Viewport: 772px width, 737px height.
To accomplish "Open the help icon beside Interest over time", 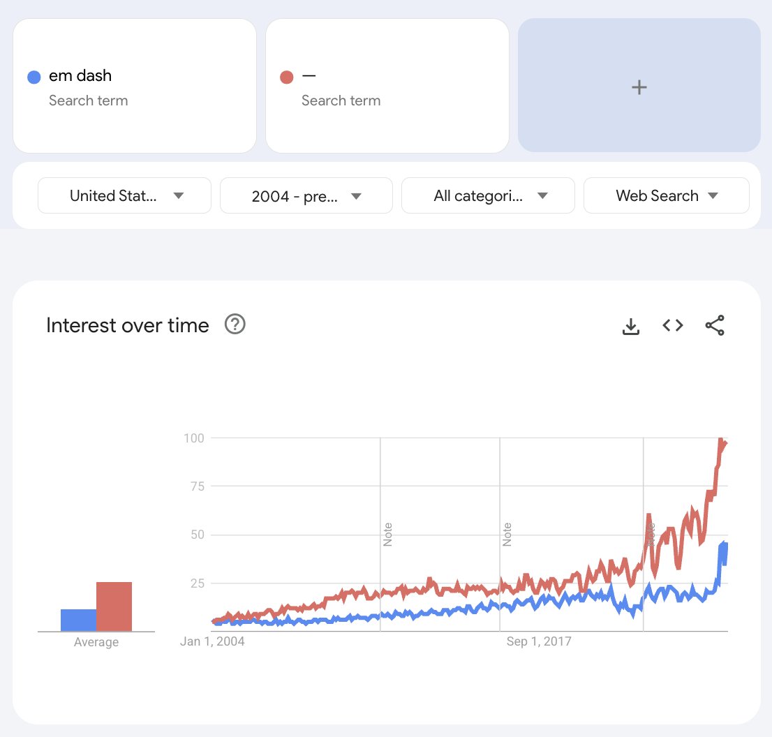I will tap(235, 325).
